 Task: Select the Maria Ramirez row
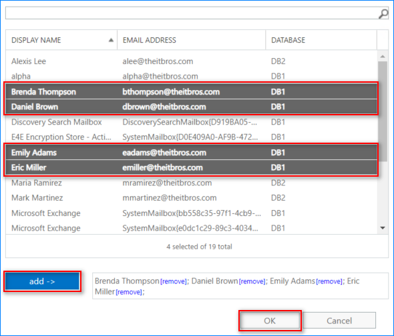[192, 183]
